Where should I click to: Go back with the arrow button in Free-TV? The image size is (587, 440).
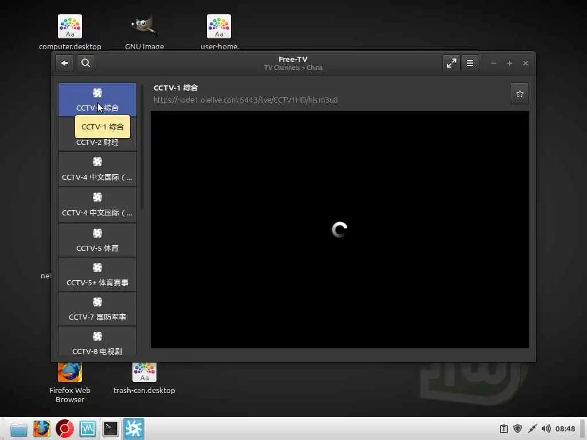tap(64, 63)
